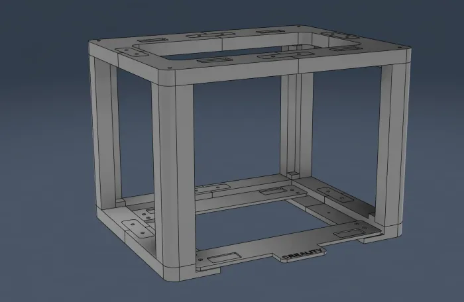Select the far-left vertical post
The width and height of the screenshot is (464, 302).
point(106,129)
